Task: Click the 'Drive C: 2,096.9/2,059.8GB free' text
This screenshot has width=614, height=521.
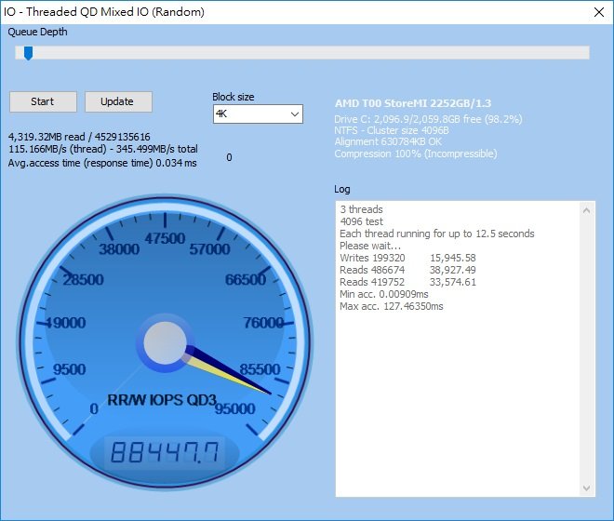Action: 428,119
